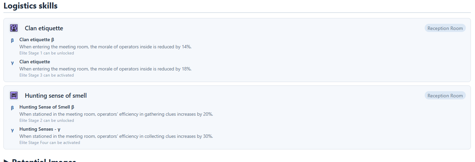
Task: Select the Clan etiquette card title
Action: pos(44,28)
